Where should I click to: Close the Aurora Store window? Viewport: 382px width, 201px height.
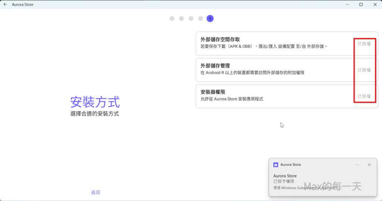[375, 4]
